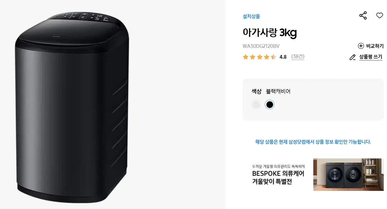Screen dimensions: 387x209
Task: Click the model number WA30DG2120BV
Action: tap(261, 46)
